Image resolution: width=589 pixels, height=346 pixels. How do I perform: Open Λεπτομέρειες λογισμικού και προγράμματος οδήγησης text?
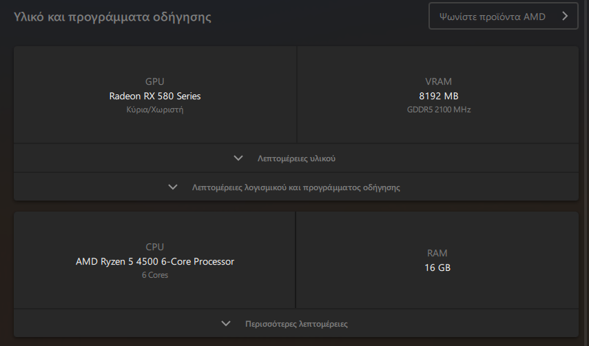click(x=296, y=187)
